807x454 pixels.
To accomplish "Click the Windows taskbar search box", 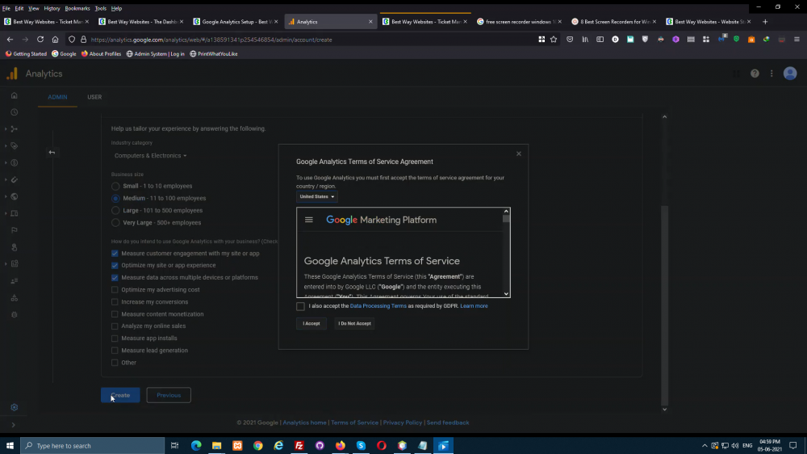I will pos(93,445).
